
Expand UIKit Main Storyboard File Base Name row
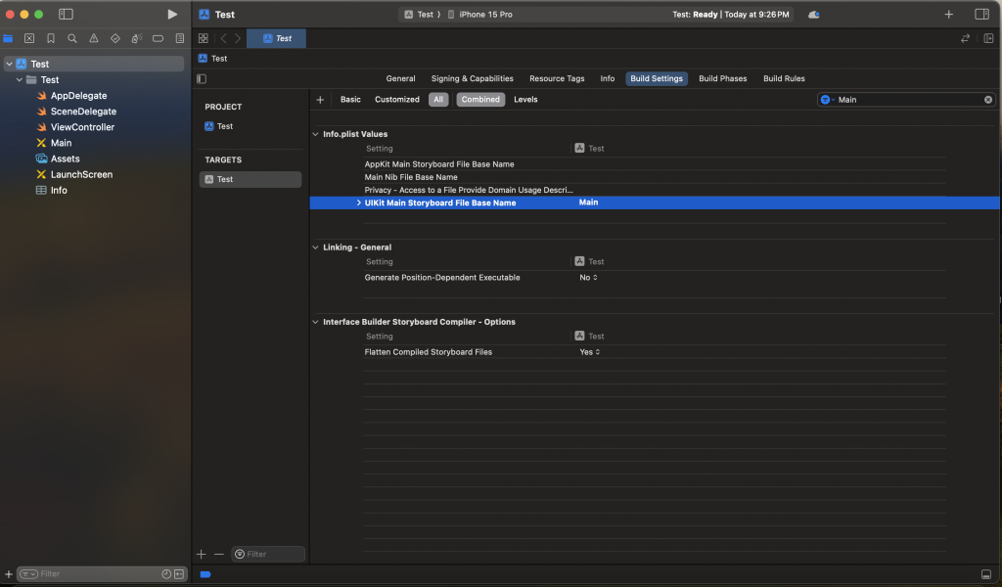pyautogui.click(x=358, y=203)
